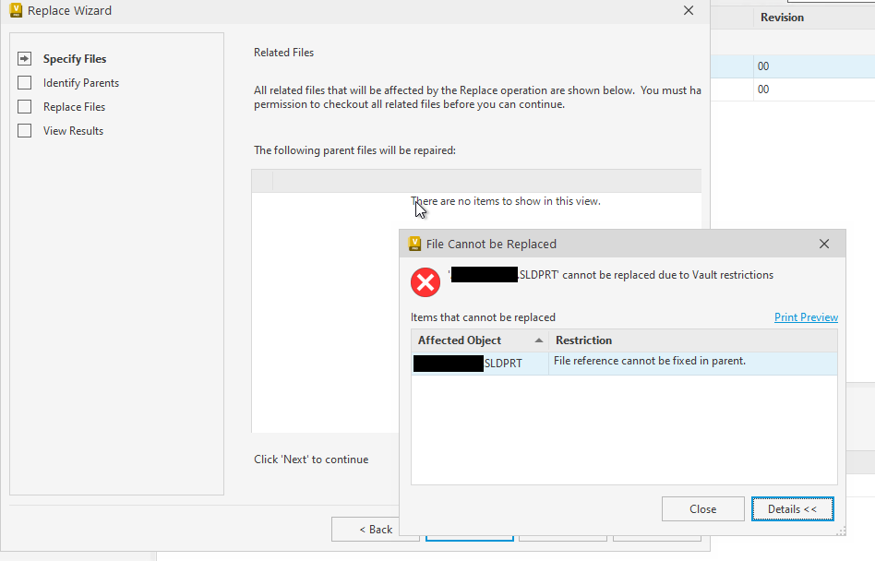875x561 pixels.
Task: Enable the Replace Files checkbox
Action: (x=23, y=106)
